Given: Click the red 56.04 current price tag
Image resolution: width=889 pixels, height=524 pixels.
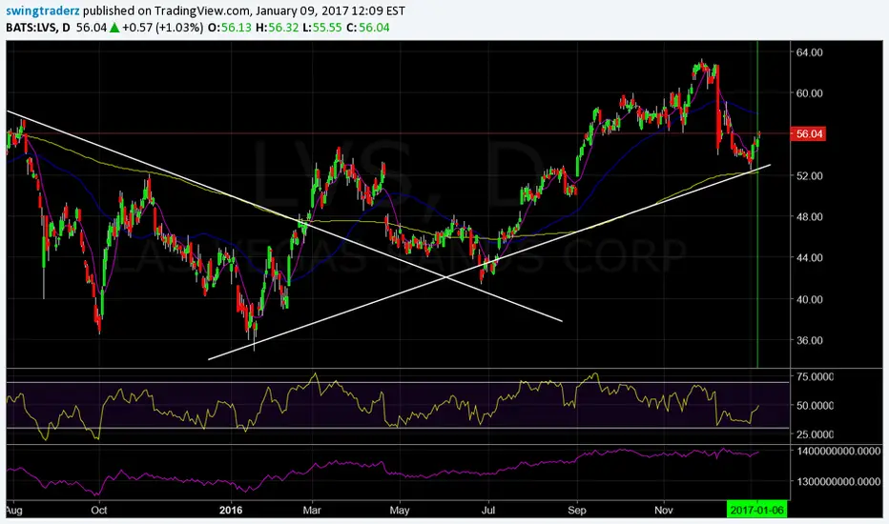Looking at the screenshot, I should tap(810, 133).
